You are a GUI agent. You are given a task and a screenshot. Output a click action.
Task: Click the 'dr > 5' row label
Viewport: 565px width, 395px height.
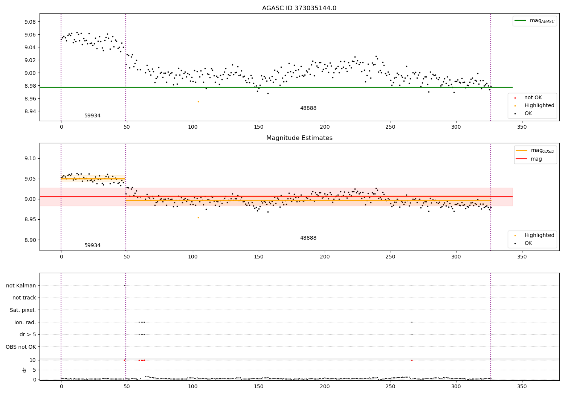coord(28,335)
